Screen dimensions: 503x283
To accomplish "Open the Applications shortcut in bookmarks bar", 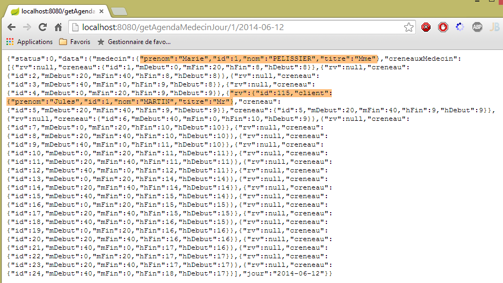I will tap(30, 41).
